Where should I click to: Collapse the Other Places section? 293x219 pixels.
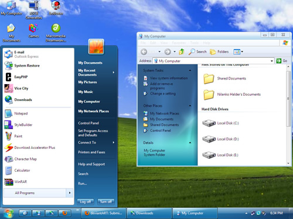point(190,106)
